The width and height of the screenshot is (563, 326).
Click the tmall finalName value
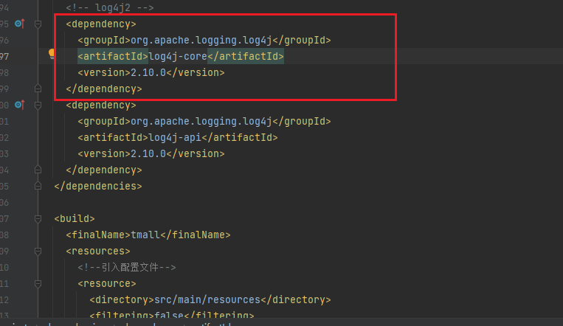tap(146, 235)
